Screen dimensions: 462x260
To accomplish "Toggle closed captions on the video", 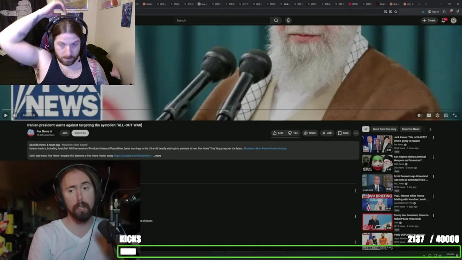I will click(428, 116).
